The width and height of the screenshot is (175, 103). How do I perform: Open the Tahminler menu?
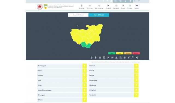click(x=90, y=7)
